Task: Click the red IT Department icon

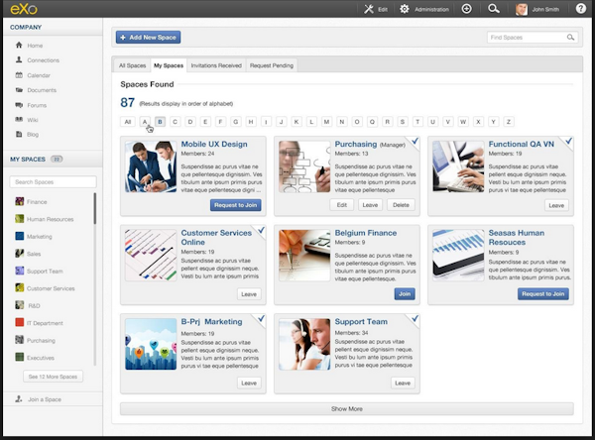Action: (20, 322)
